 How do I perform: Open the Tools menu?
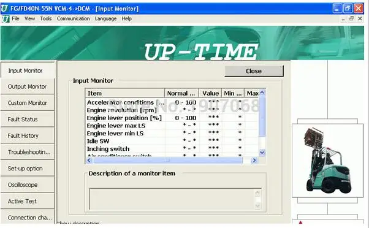45,18
